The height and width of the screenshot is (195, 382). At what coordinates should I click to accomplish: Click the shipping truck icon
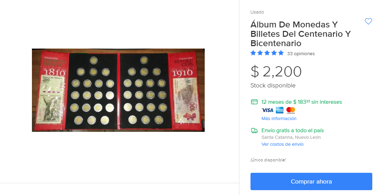click(254, 130)
